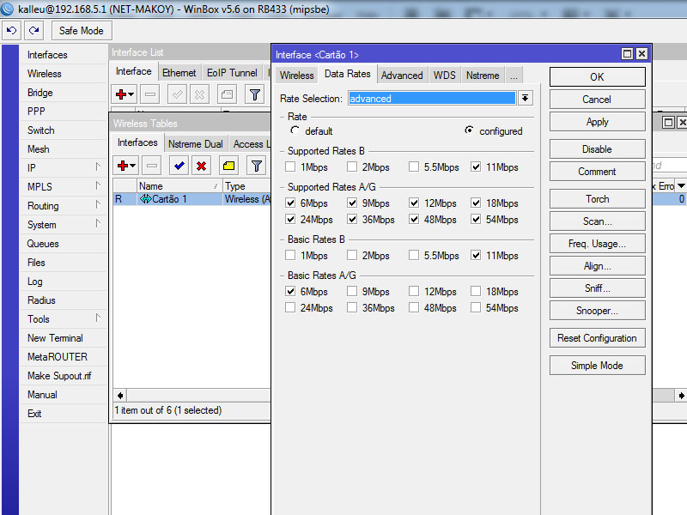Enable 1Mbps in Supported Rates B
The height and width of the screenshot is (515, 687).
pyautogui.click(x=290, y=167)
